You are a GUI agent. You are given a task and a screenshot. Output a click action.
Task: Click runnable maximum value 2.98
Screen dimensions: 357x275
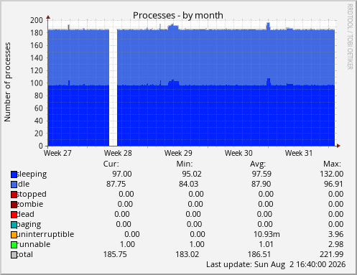coord(336,244)
